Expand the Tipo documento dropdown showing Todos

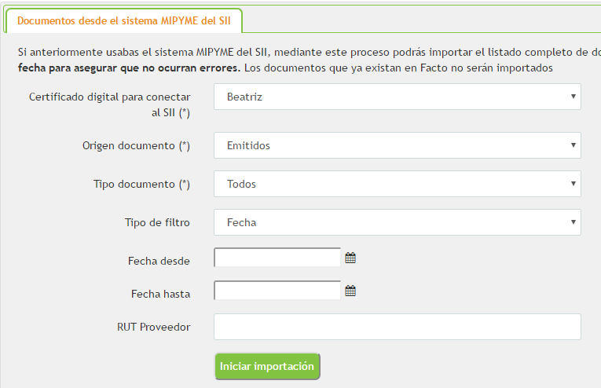tap(397, 184)
